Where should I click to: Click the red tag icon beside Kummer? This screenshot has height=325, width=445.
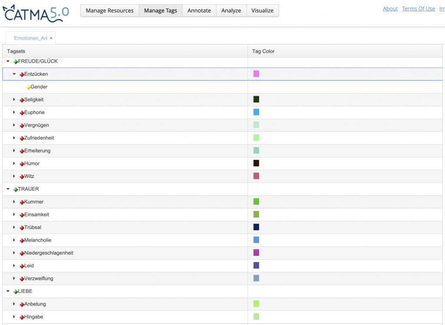22,202
